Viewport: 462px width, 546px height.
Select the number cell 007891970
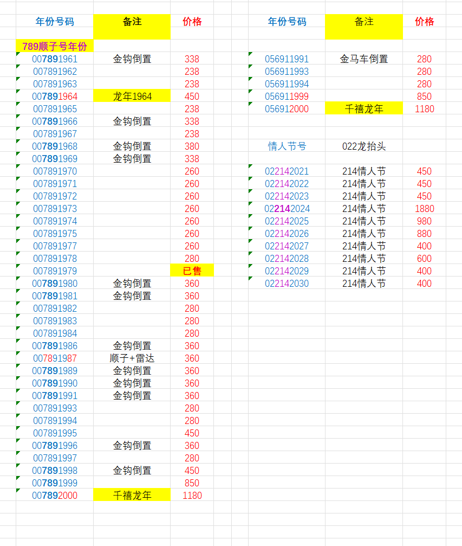point(55,171)
